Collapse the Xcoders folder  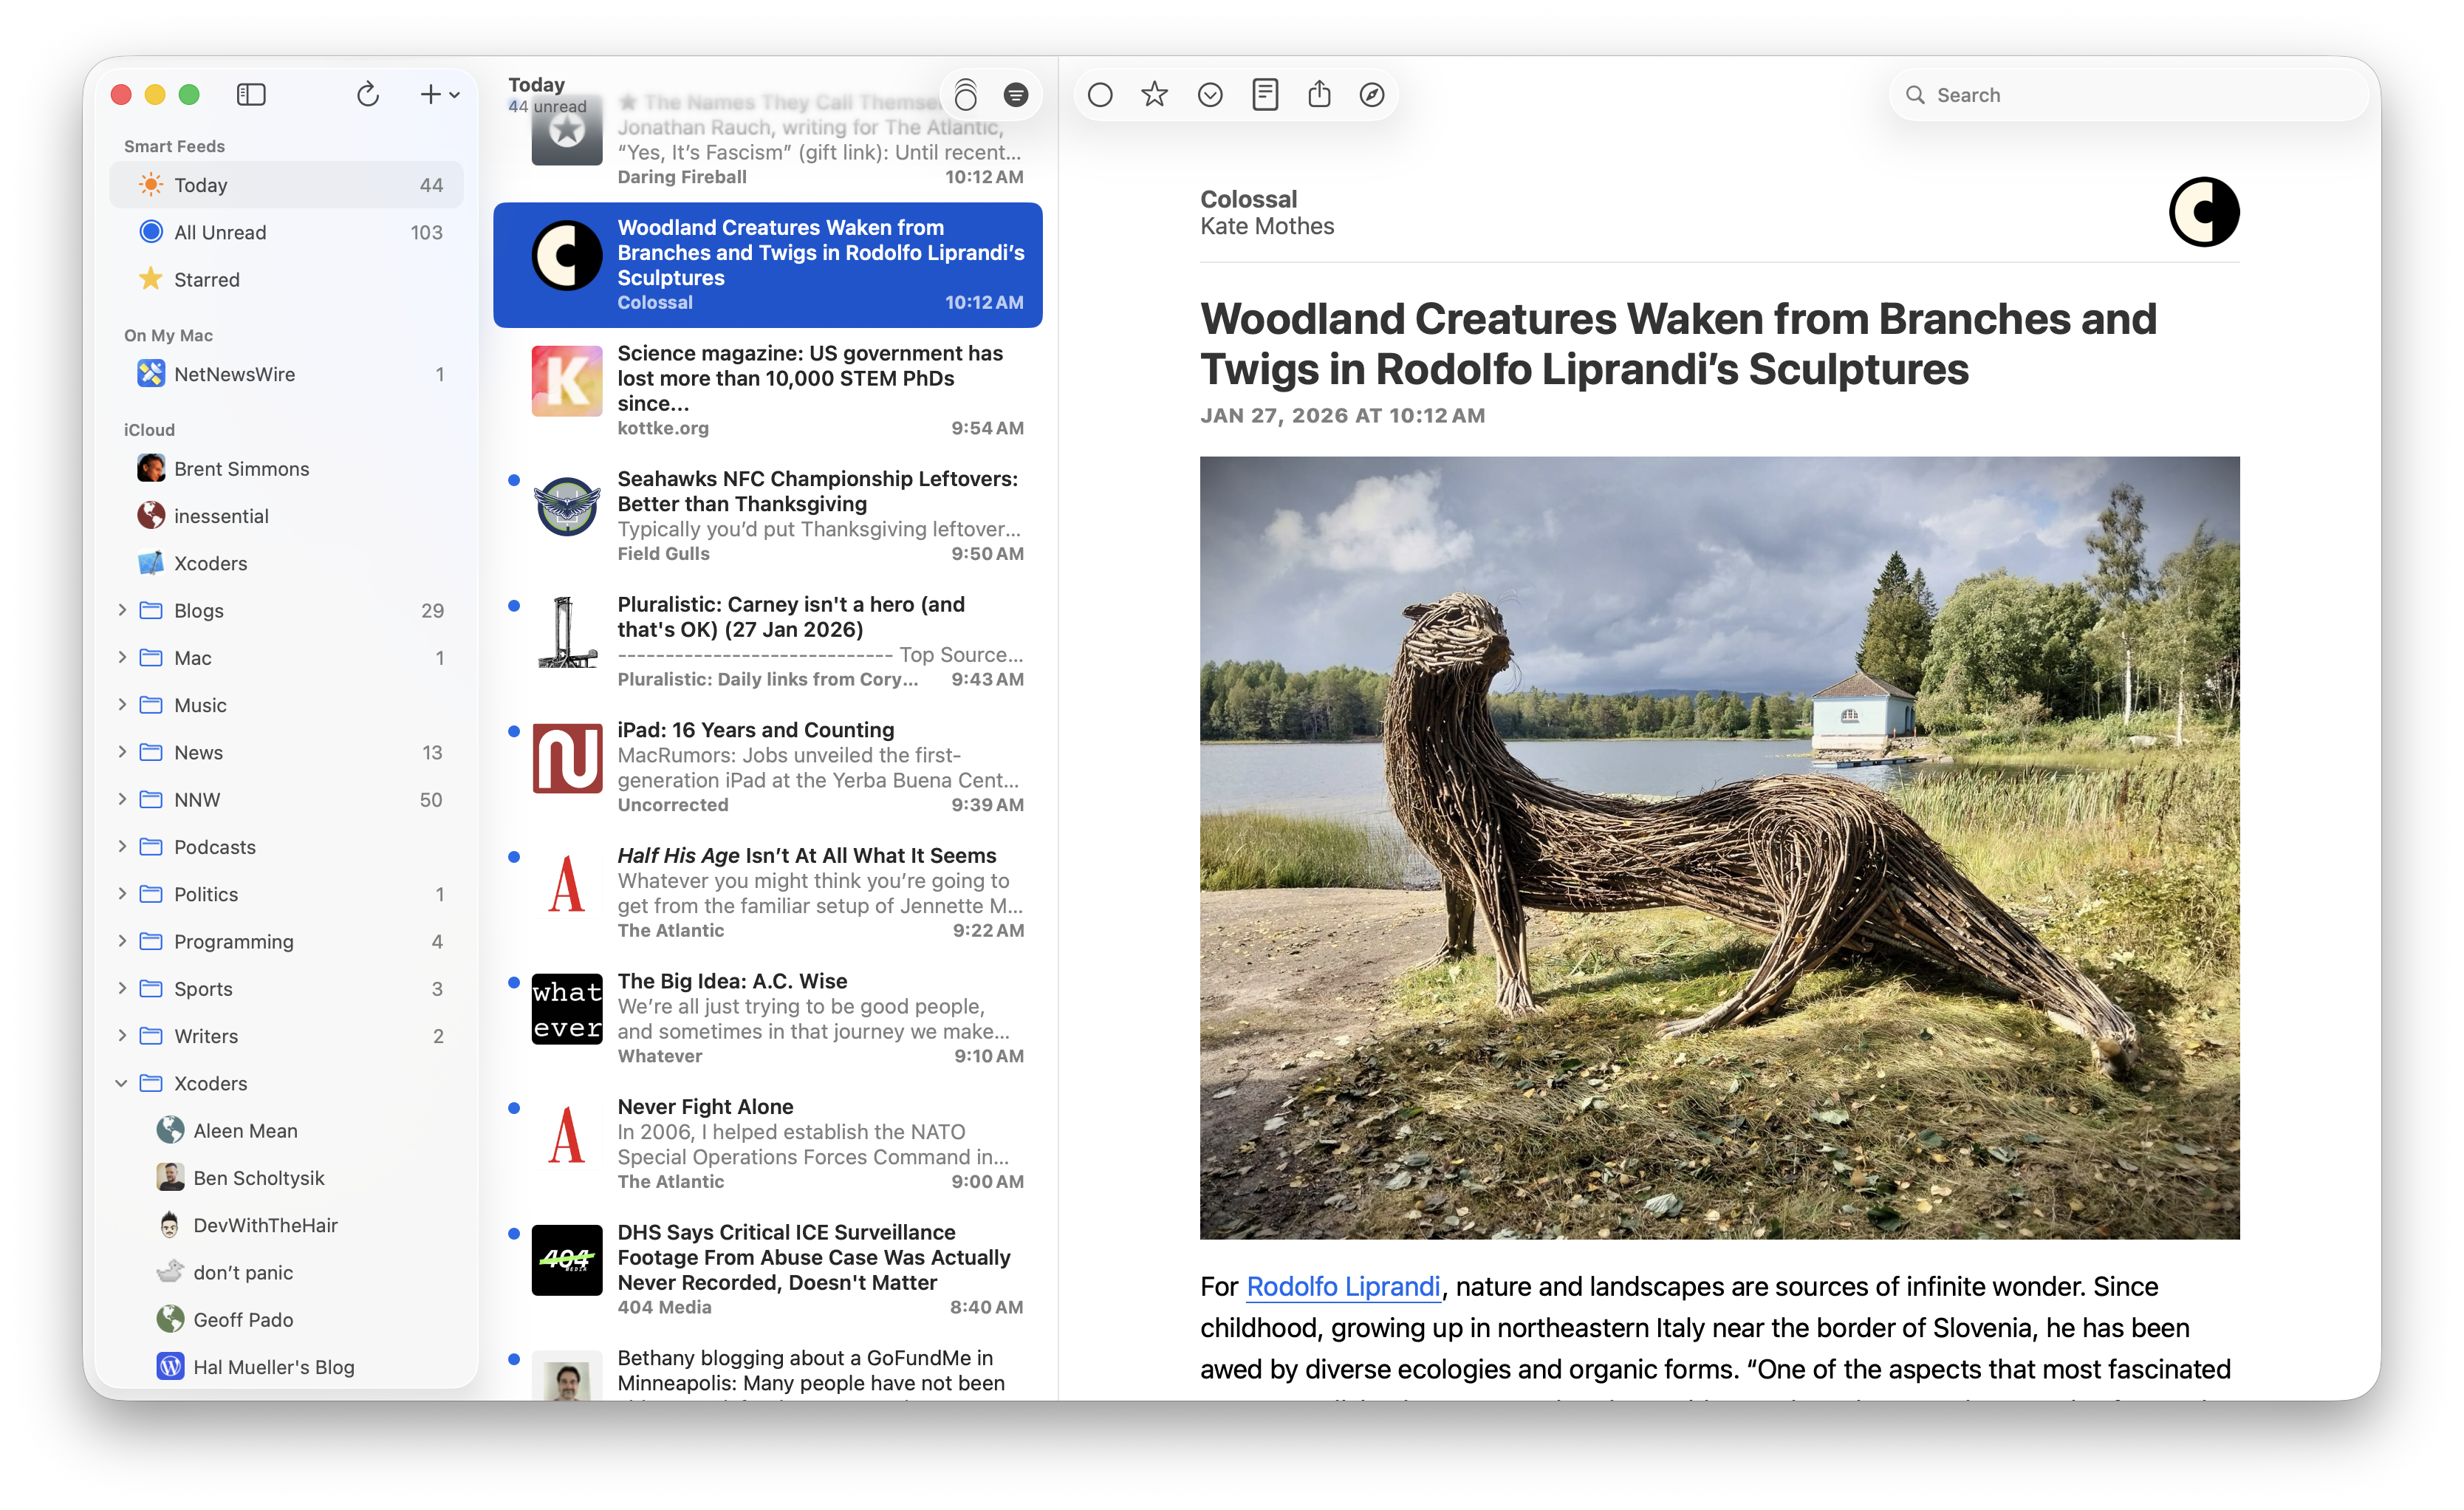pos(122,1083)
